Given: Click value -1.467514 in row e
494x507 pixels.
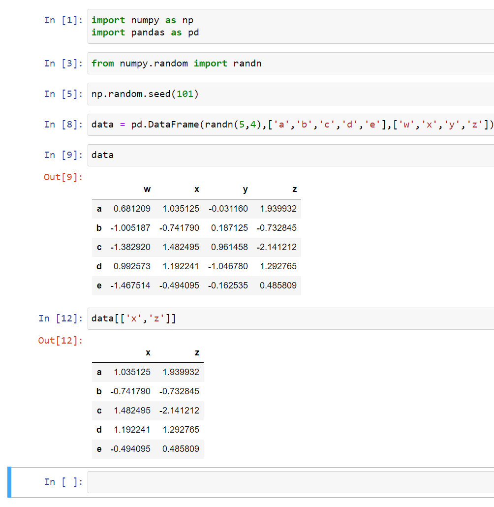Looking at the screenshot, I should [x=130, y=285].
